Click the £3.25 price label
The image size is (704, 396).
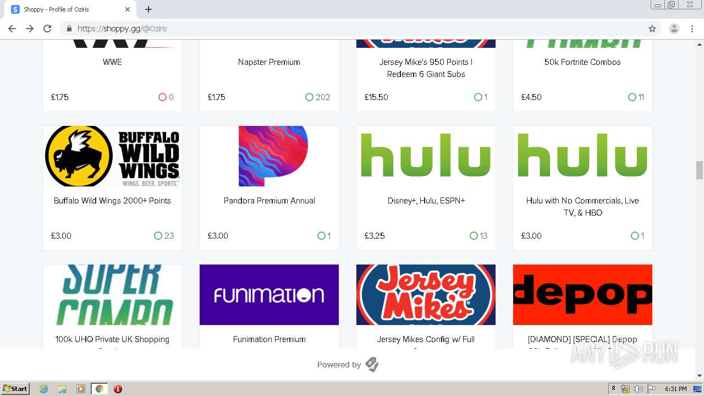[375, 236]
